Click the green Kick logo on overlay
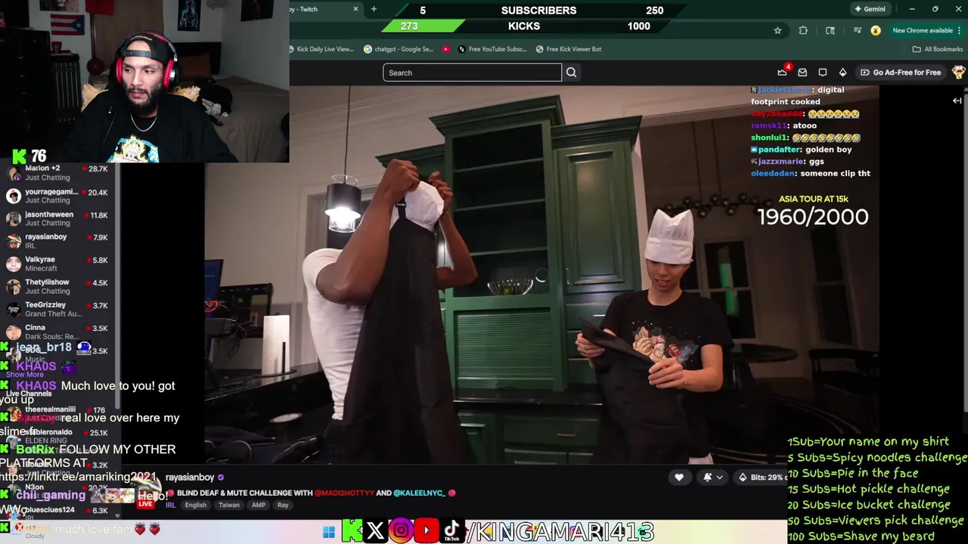This screenshot has width=968, height=544. 352,531
